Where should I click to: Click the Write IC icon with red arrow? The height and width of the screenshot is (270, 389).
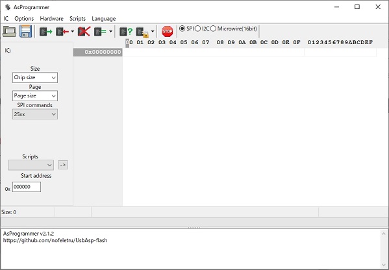(x=62, y=32)
